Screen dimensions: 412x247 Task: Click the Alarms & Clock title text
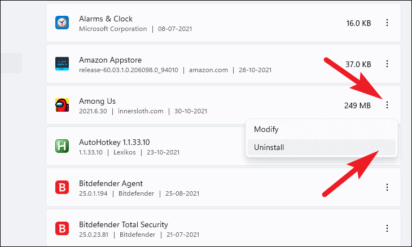[106, 19]
